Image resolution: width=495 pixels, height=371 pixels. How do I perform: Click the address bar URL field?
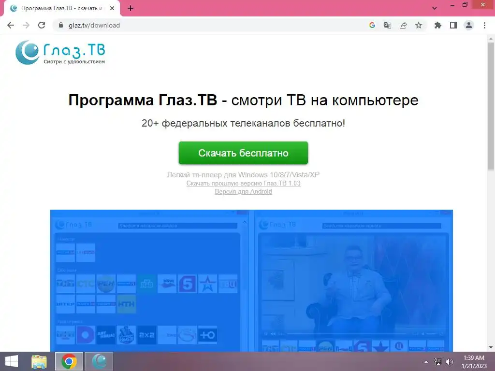pos(208,25)
